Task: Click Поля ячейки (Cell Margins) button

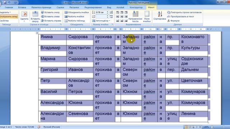Action: pyautogui.click(x=147, y=16)
